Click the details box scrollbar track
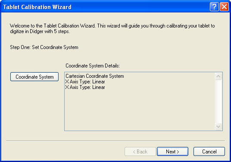The image size is (231, 162). (x=219, y=101)
